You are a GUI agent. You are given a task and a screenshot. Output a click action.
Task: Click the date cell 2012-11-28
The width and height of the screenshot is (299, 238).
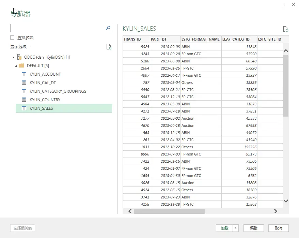click(x=165, y=204)
